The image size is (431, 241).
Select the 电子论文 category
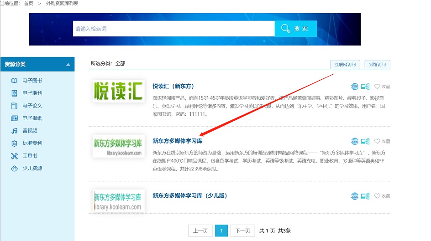[32, 106]
